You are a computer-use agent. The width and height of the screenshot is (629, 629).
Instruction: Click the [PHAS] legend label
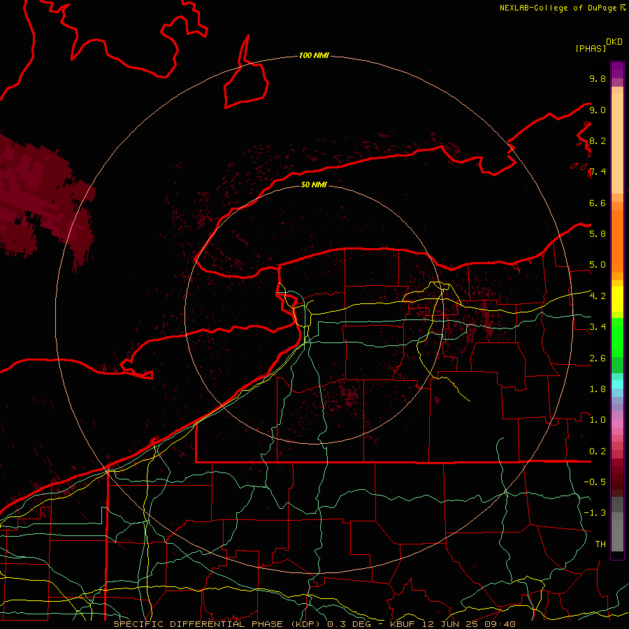click(591, 48)
